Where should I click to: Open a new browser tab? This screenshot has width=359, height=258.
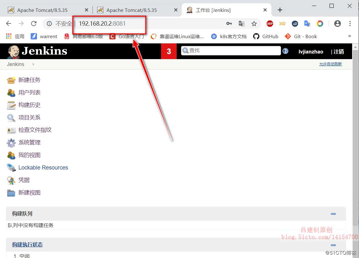(280, 10)
